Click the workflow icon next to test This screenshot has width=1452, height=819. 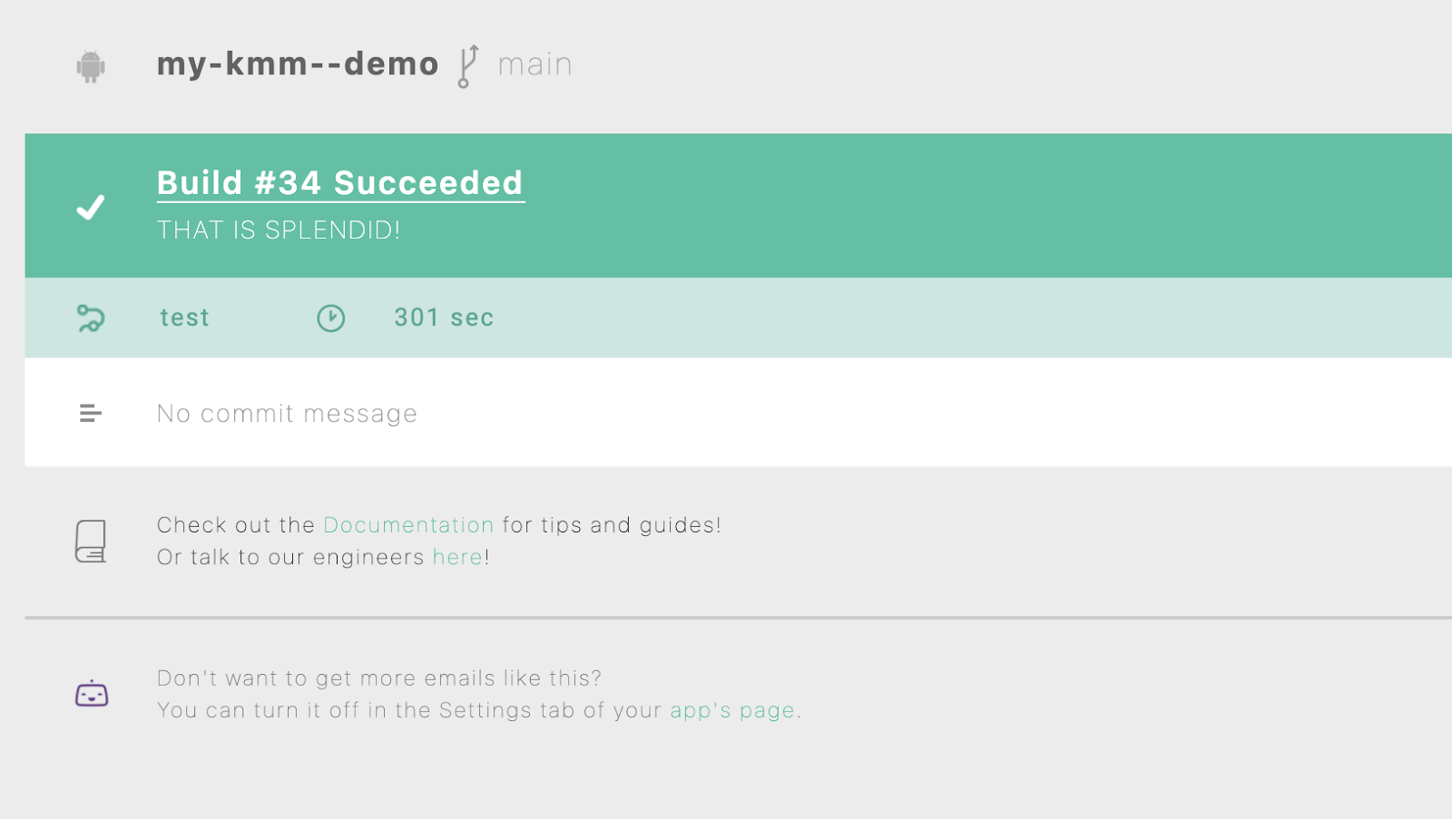[x=91, y=318]
